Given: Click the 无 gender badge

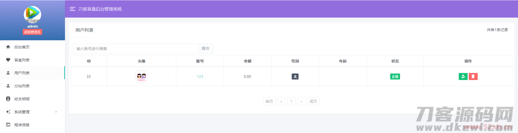Looking at the screenshot, I should [x=295, y=77].
